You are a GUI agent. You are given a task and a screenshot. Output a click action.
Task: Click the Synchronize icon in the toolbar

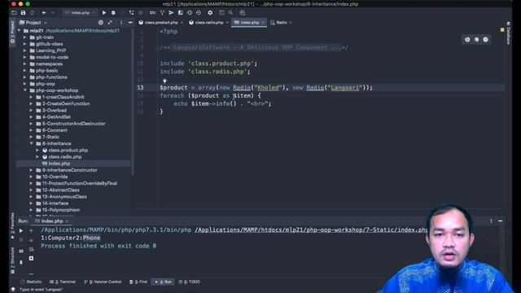[33, 13]
